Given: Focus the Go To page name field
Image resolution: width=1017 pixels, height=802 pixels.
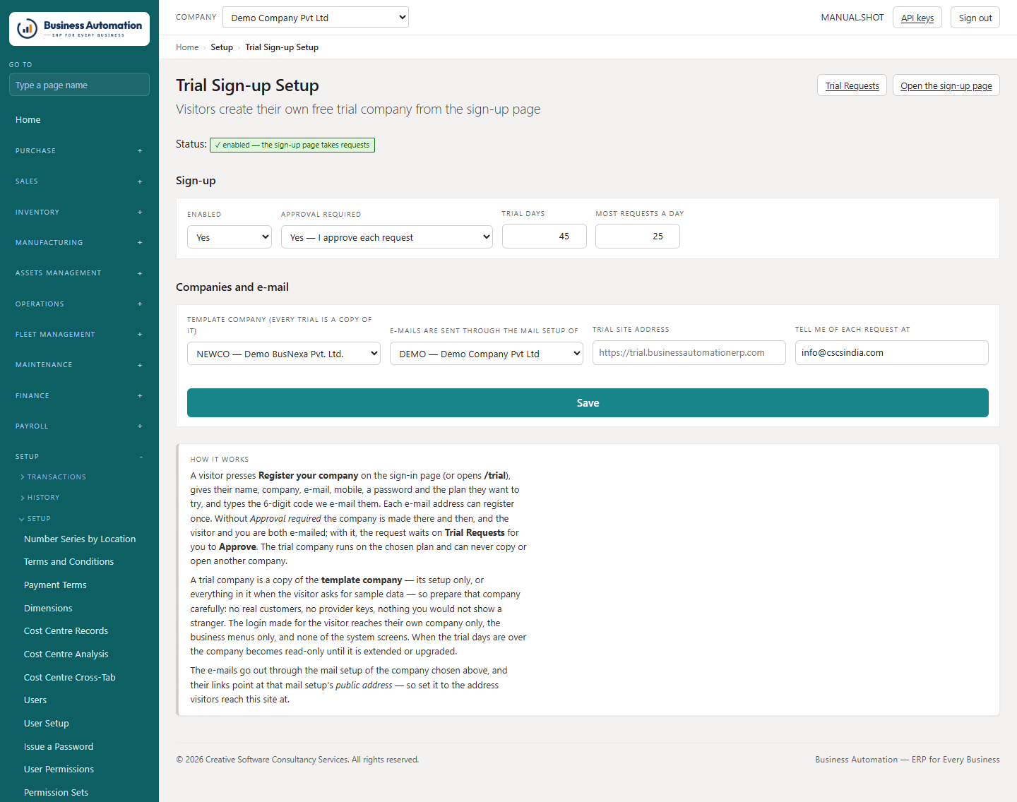Looking at the screenshot, I should click(x=79, y=85).
